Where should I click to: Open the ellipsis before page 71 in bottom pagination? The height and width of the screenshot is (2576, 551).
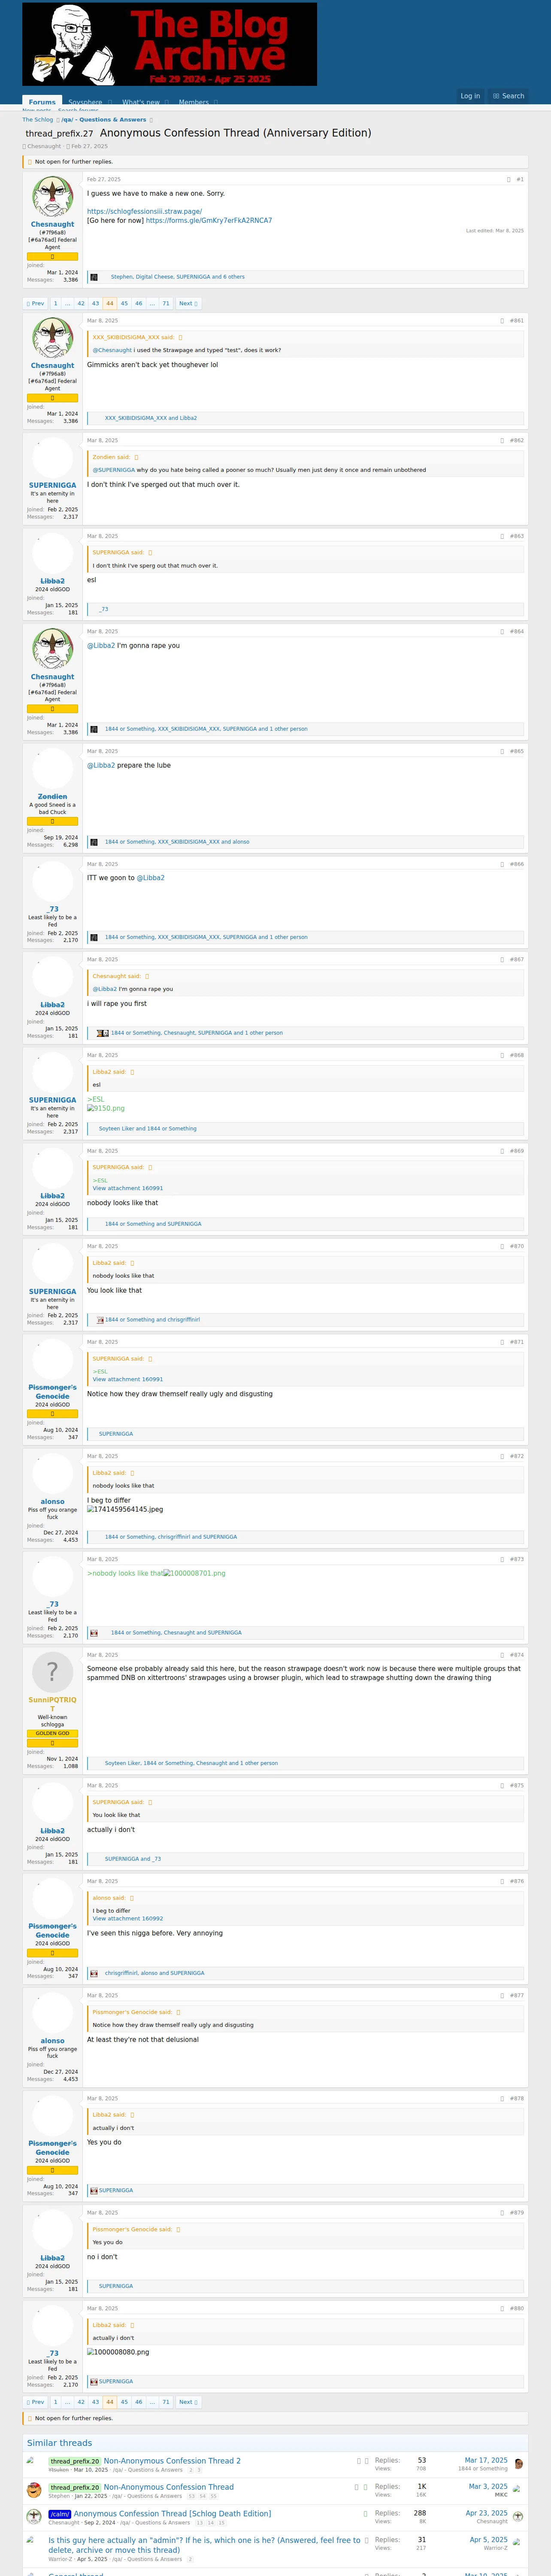[x=152, y=2402]
